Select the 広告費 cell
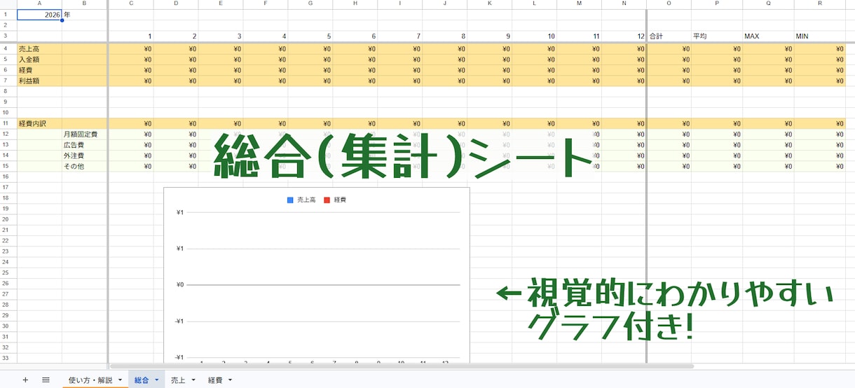Screen dimensions: 855x388 (x=84, y=145)
